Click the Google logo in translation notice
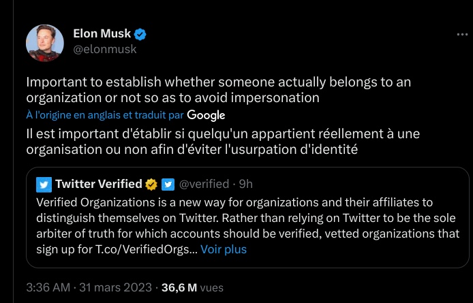Screen dimensions: 473x303 (206, 115)
